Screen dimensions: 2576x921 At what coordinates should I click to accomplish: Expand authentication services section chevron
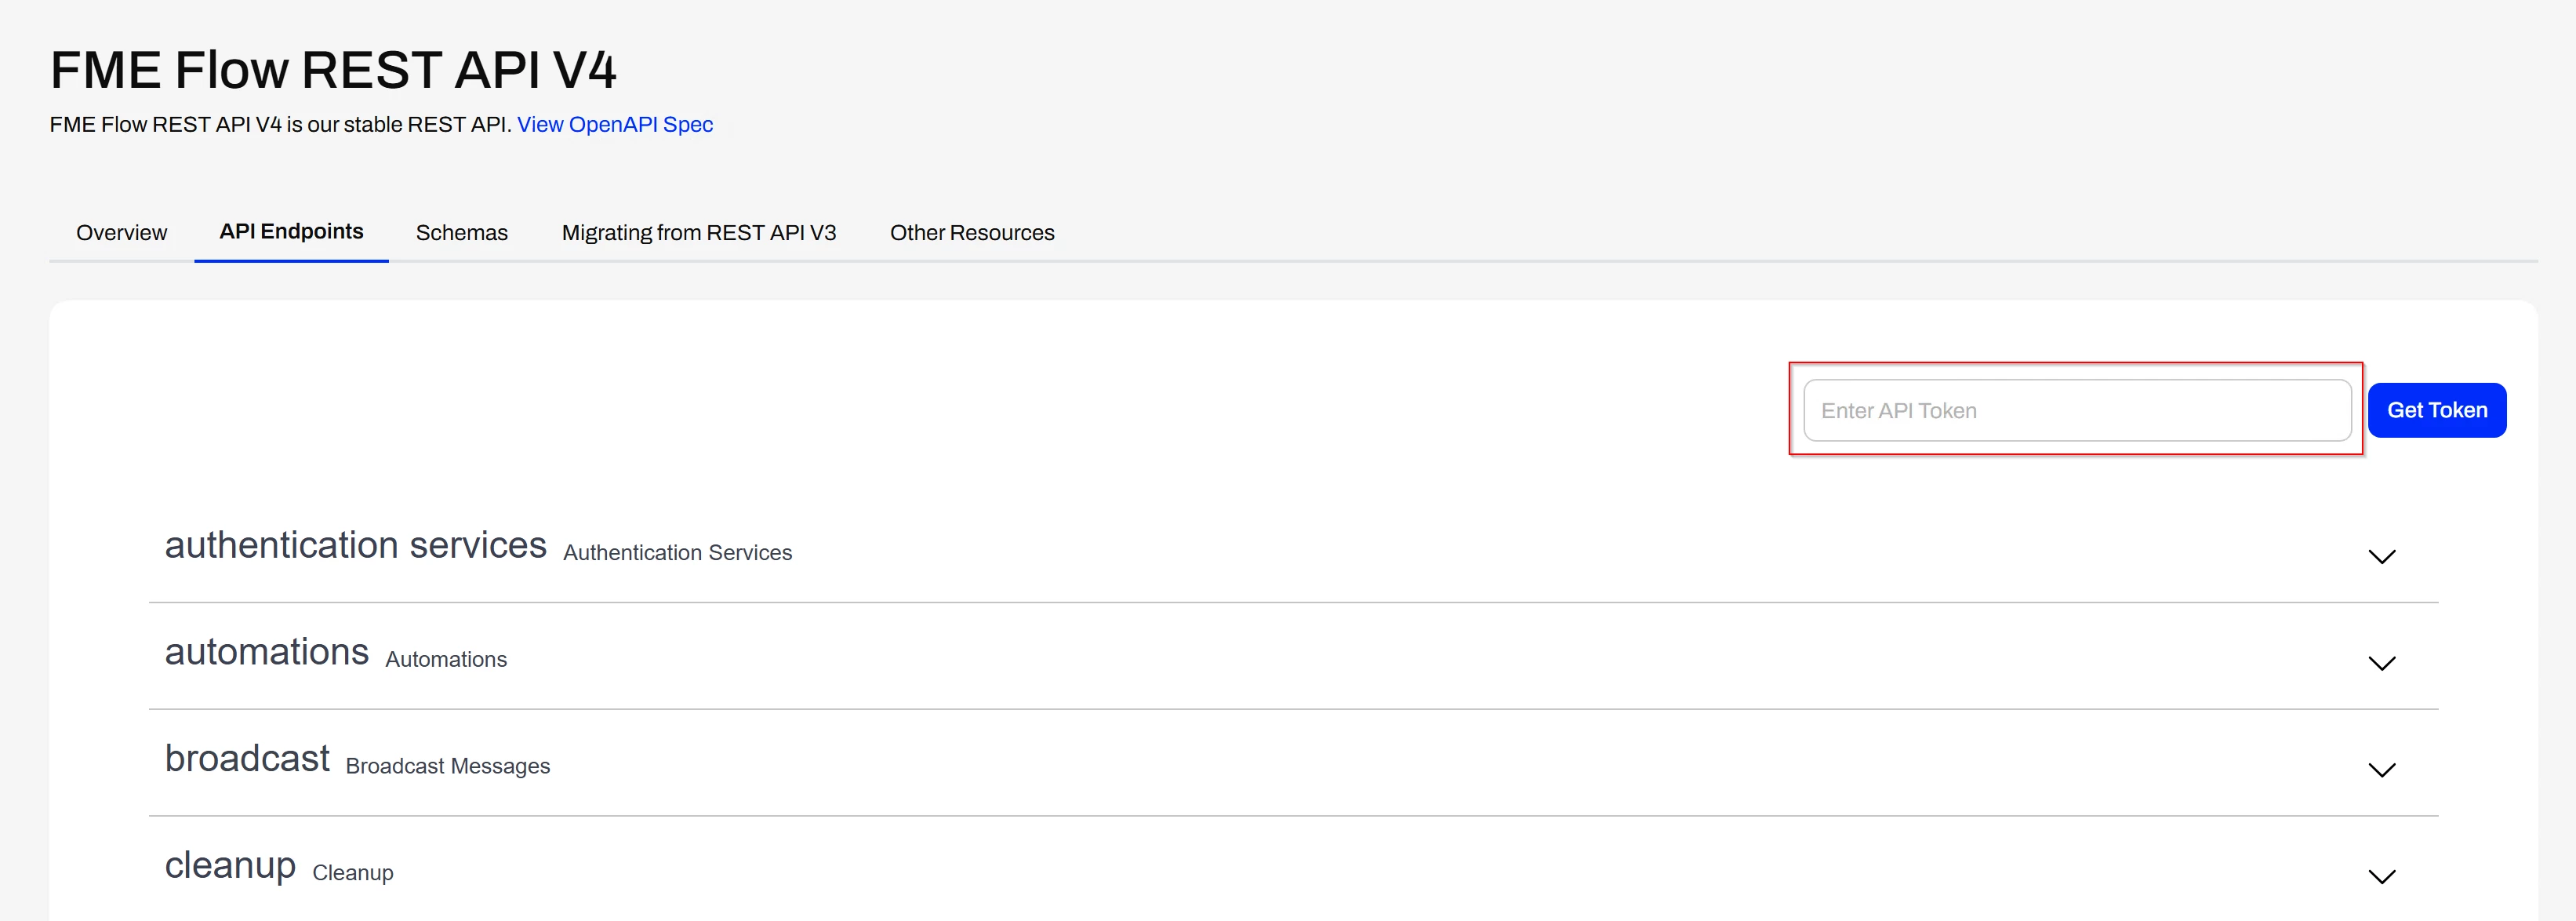tap(2381, 557)
